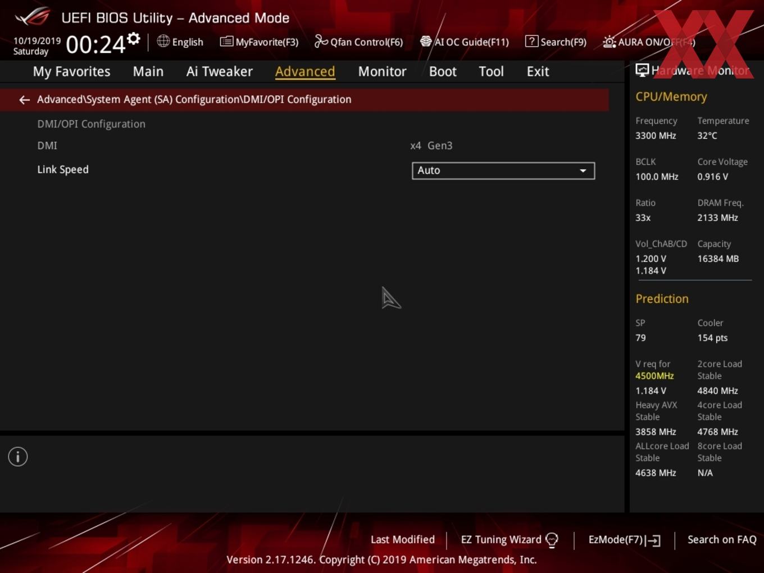Click the 00:24 clock display
The width and height of the screenshot is (764, 573).
[95, 45]
